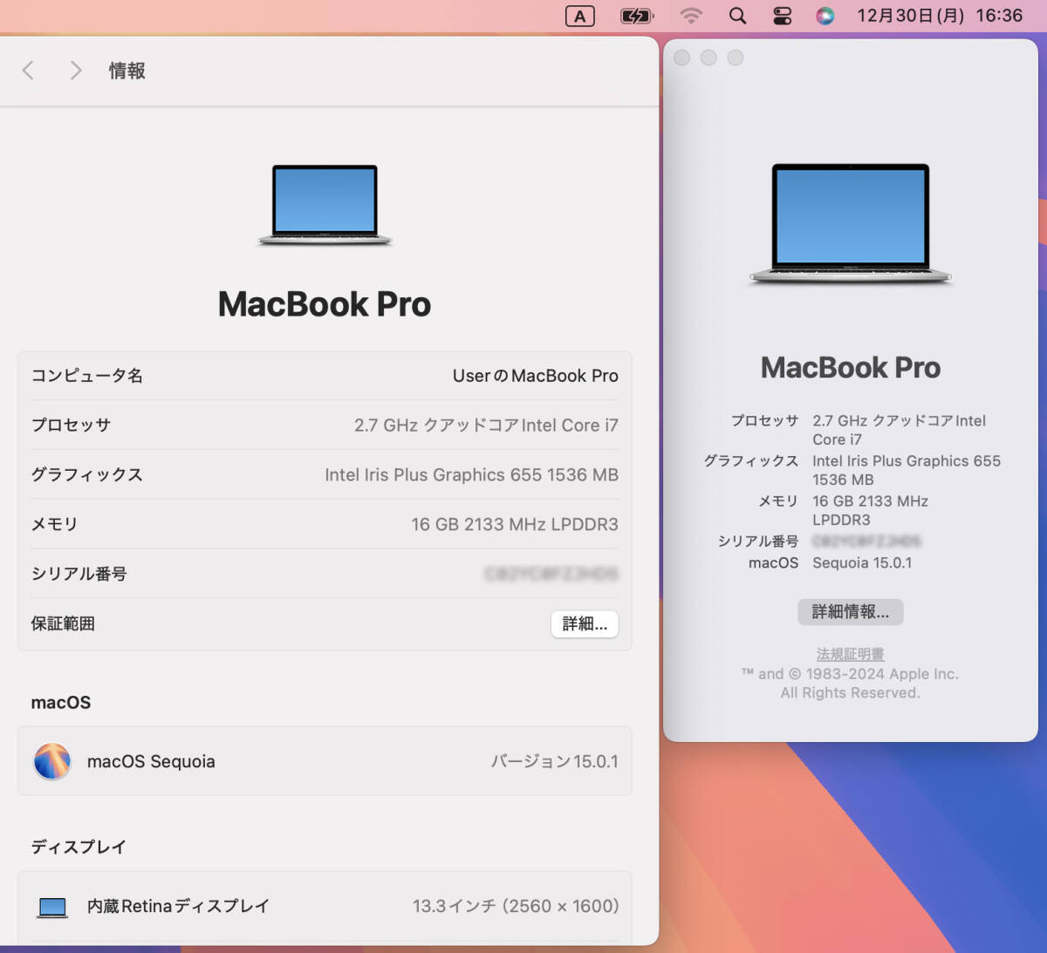This screenshot has width=1047, height=953.
Task: Go back using the left chevron
Action: (28, 71)
